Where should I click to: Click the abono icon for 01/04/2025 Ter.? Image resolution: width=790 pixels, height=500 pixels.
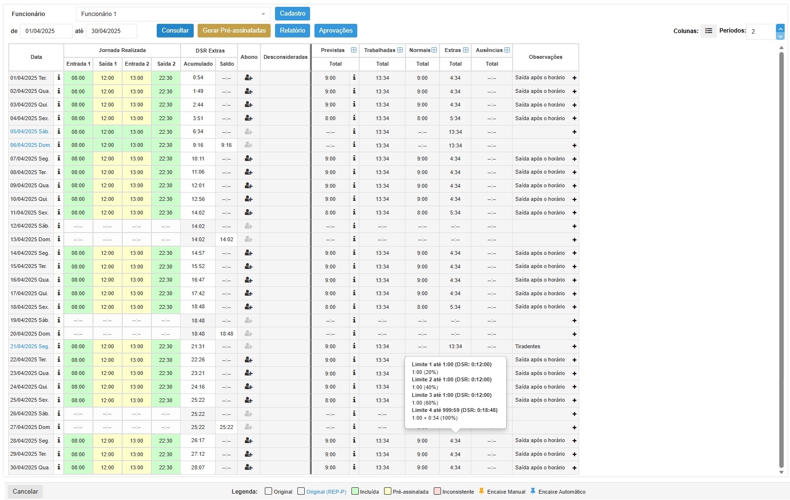click(x=248, y=78)
